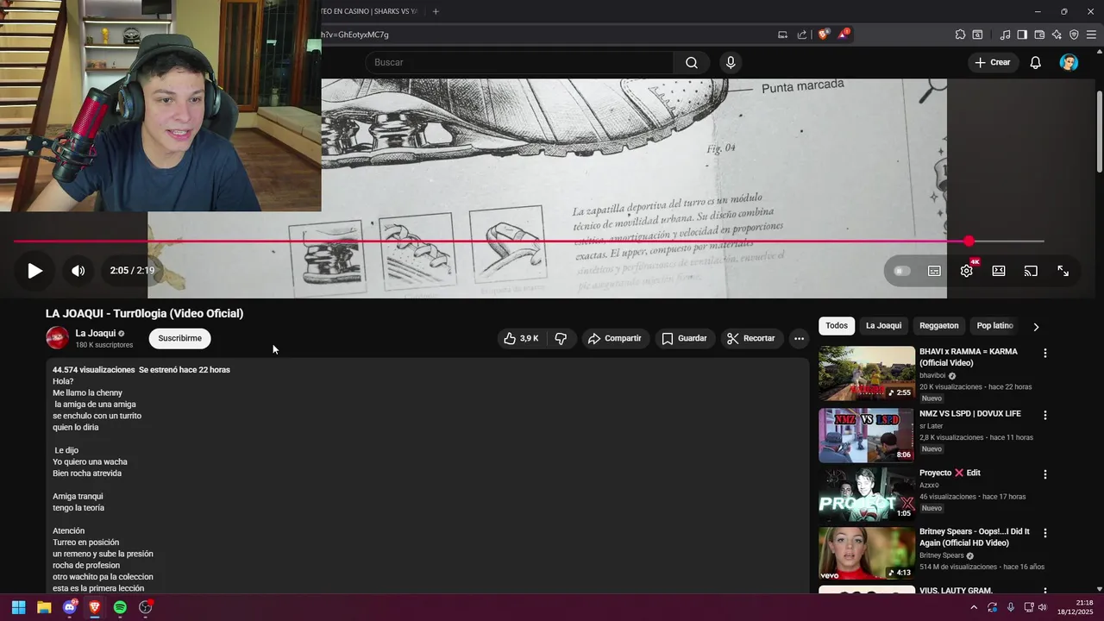This screenshot has height=621, width=1104.
Task: Open NMZ VS LSPD DOVUX LIFE title
Action: click(x=969, y=414)
